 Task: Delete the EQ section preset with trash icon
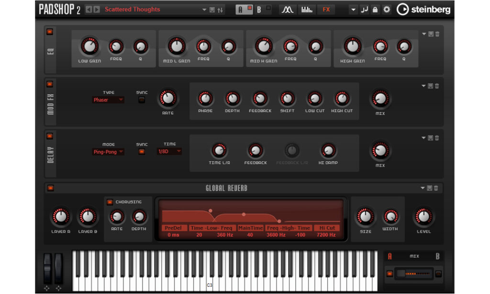[x=437, y=34]
